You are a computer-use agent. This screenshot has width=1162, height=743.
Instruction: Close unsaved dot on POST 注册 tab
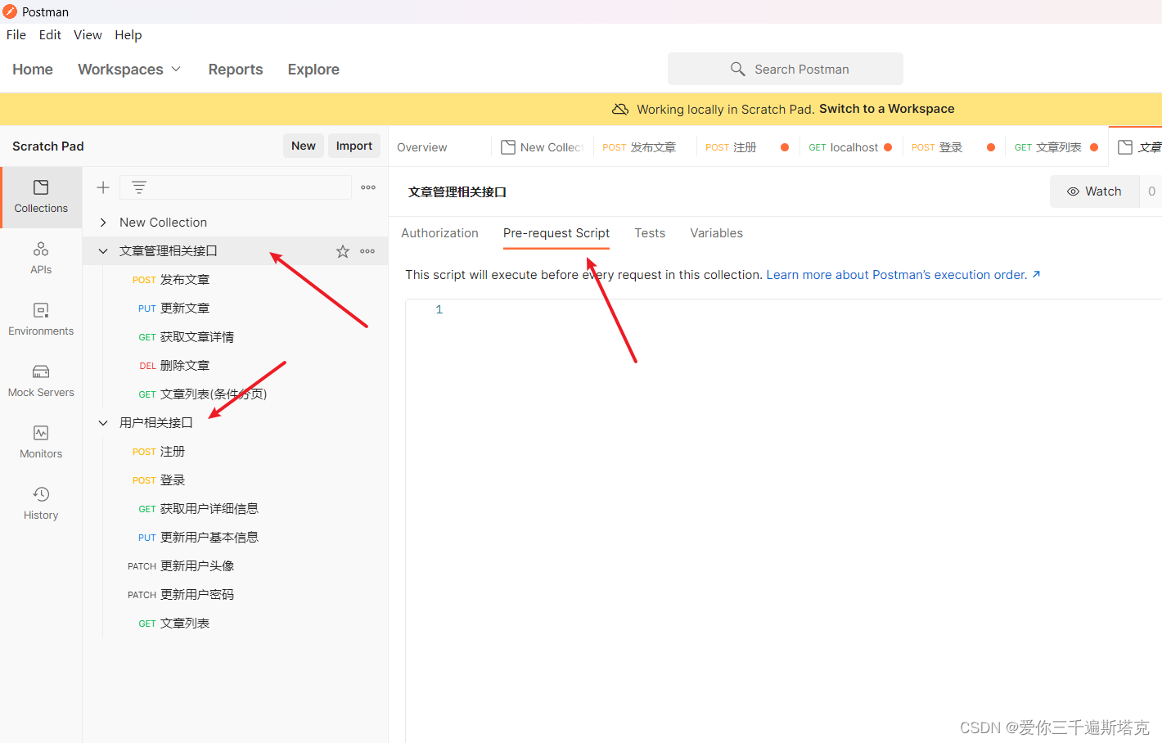(x=785, y=147)
